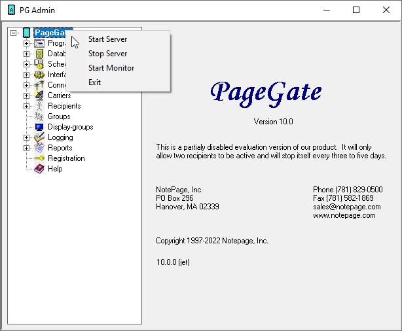The image size is (402, 331).
Task: Click the Groups people icon
Action: [x=39, y=116]
